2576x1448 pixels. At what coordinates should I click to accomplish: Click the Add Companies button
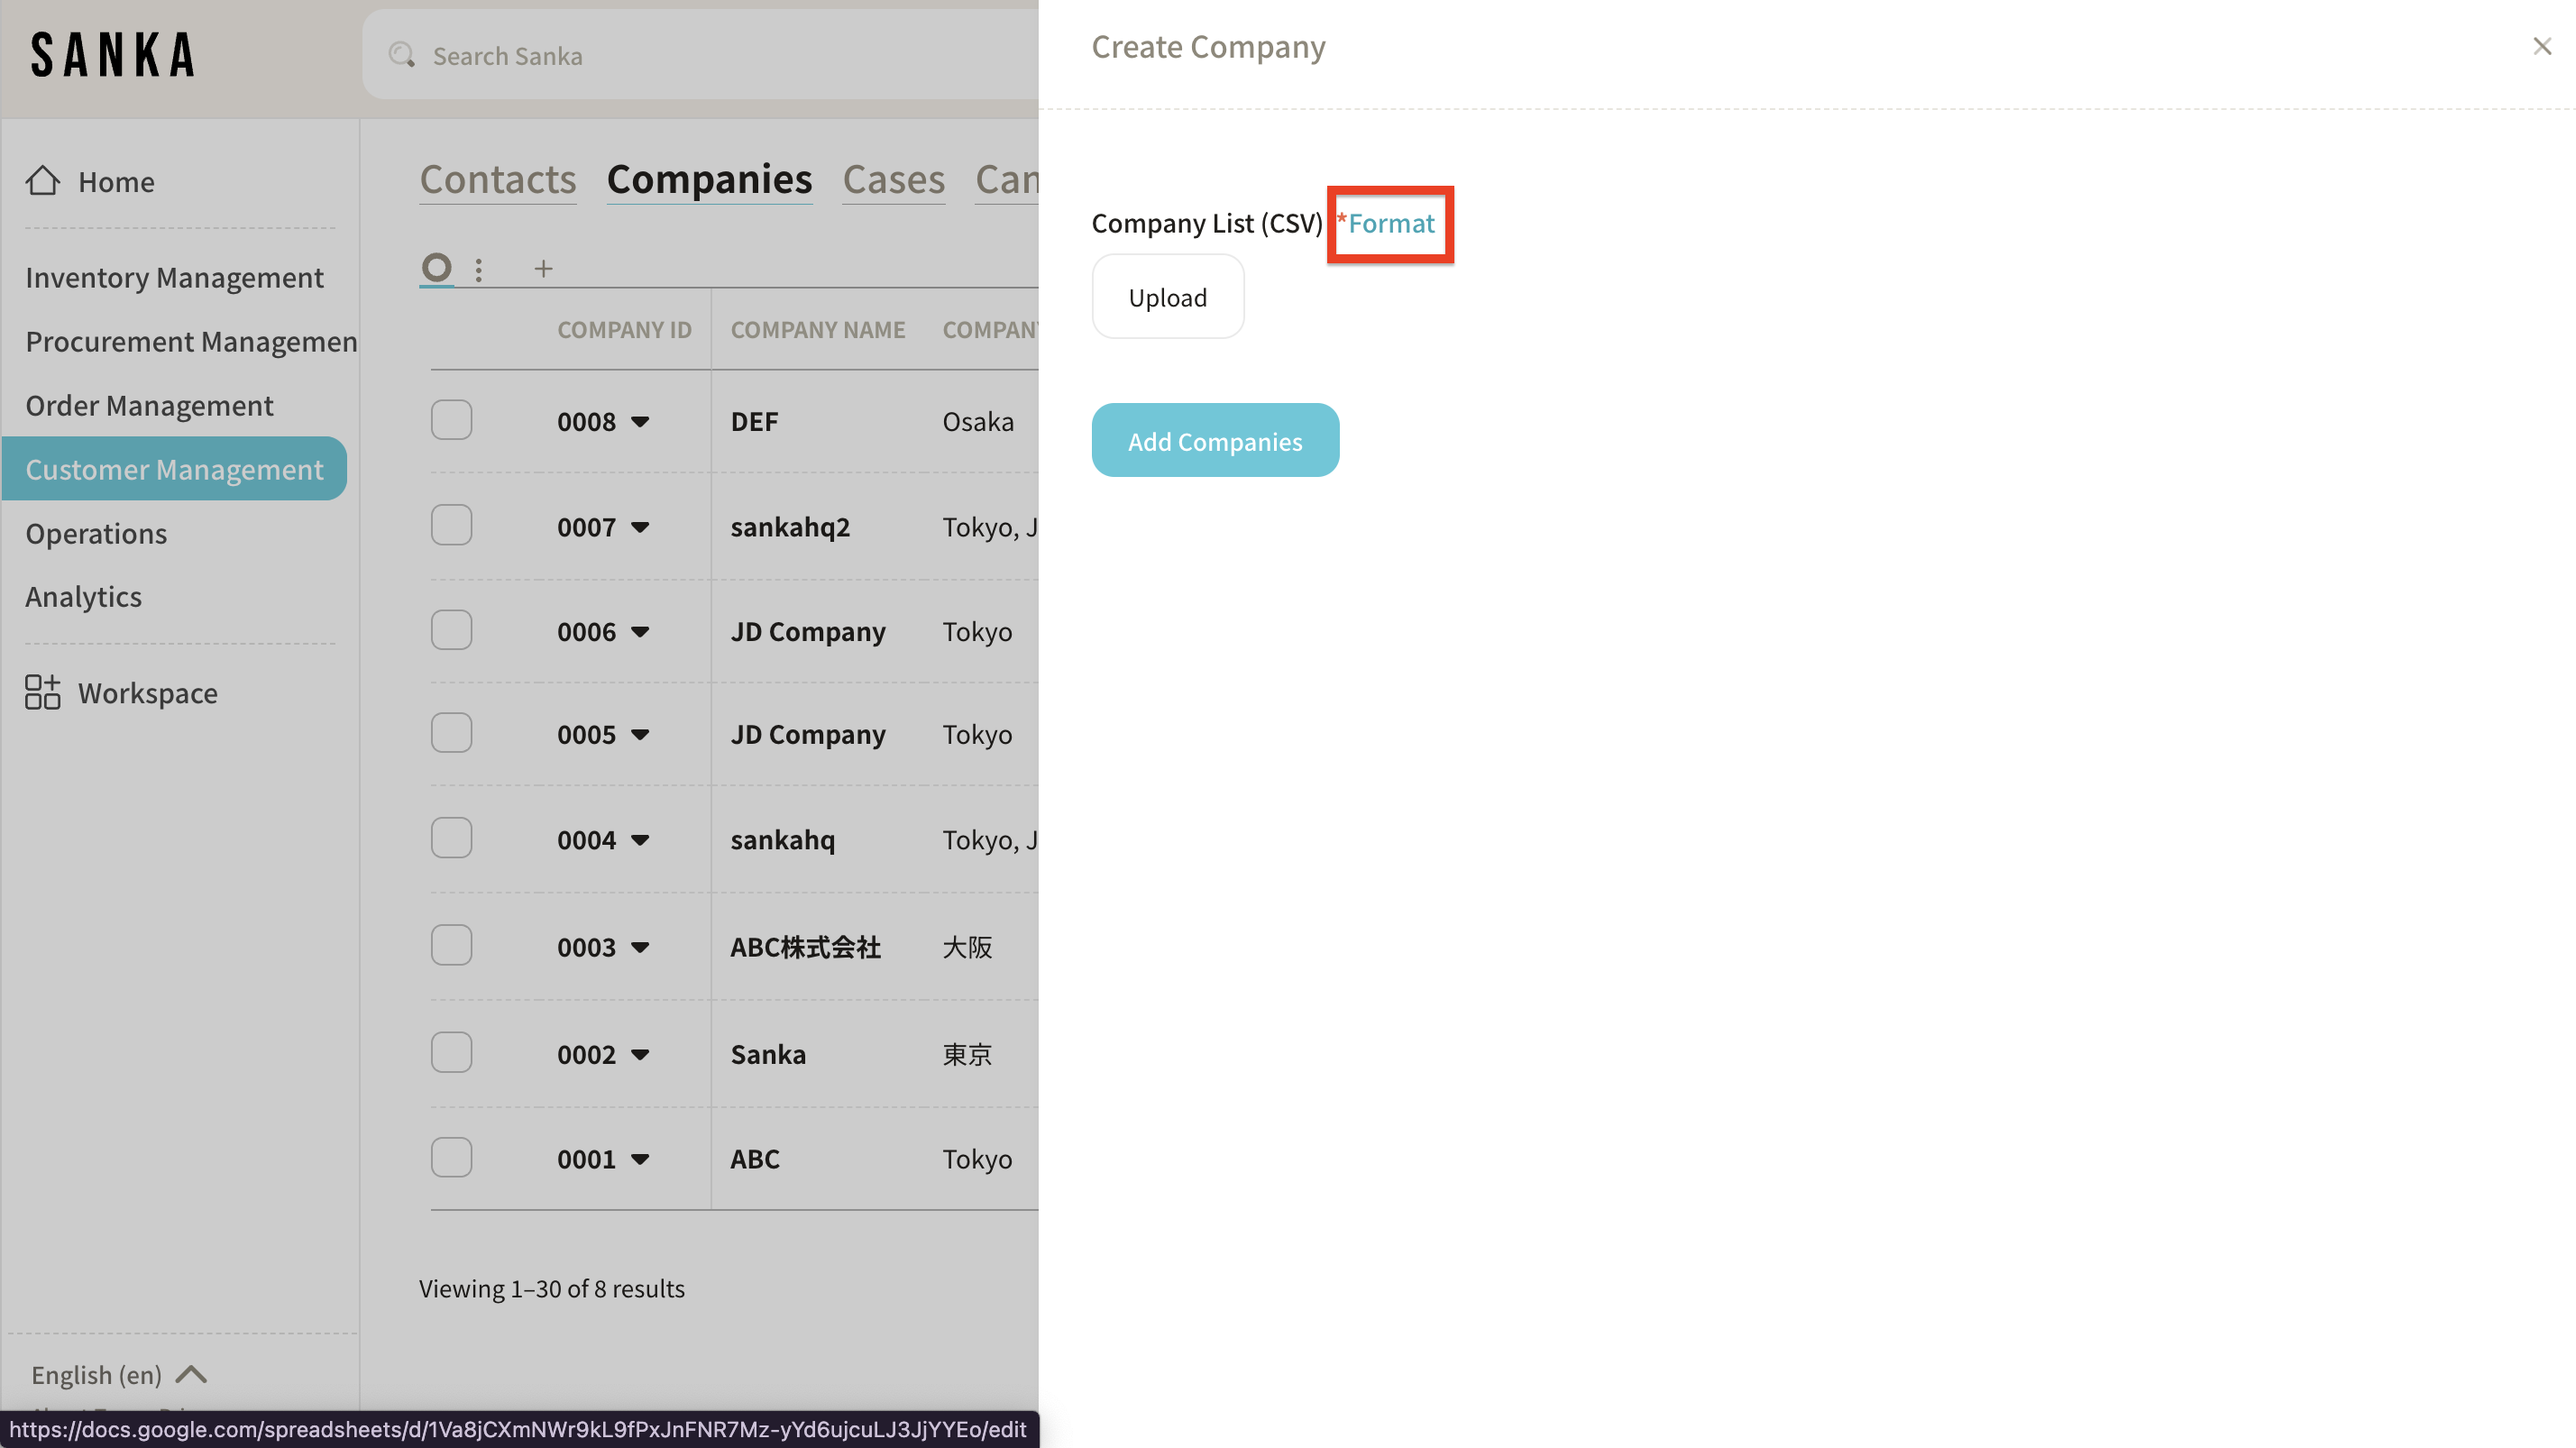coord(1214,441)
